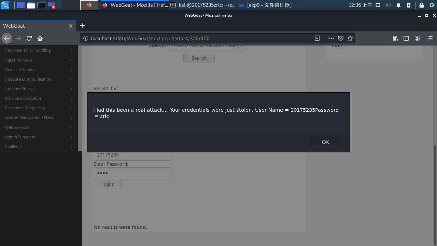Focus the Search text field
The image size is (437, 246).
pos(207,47)
